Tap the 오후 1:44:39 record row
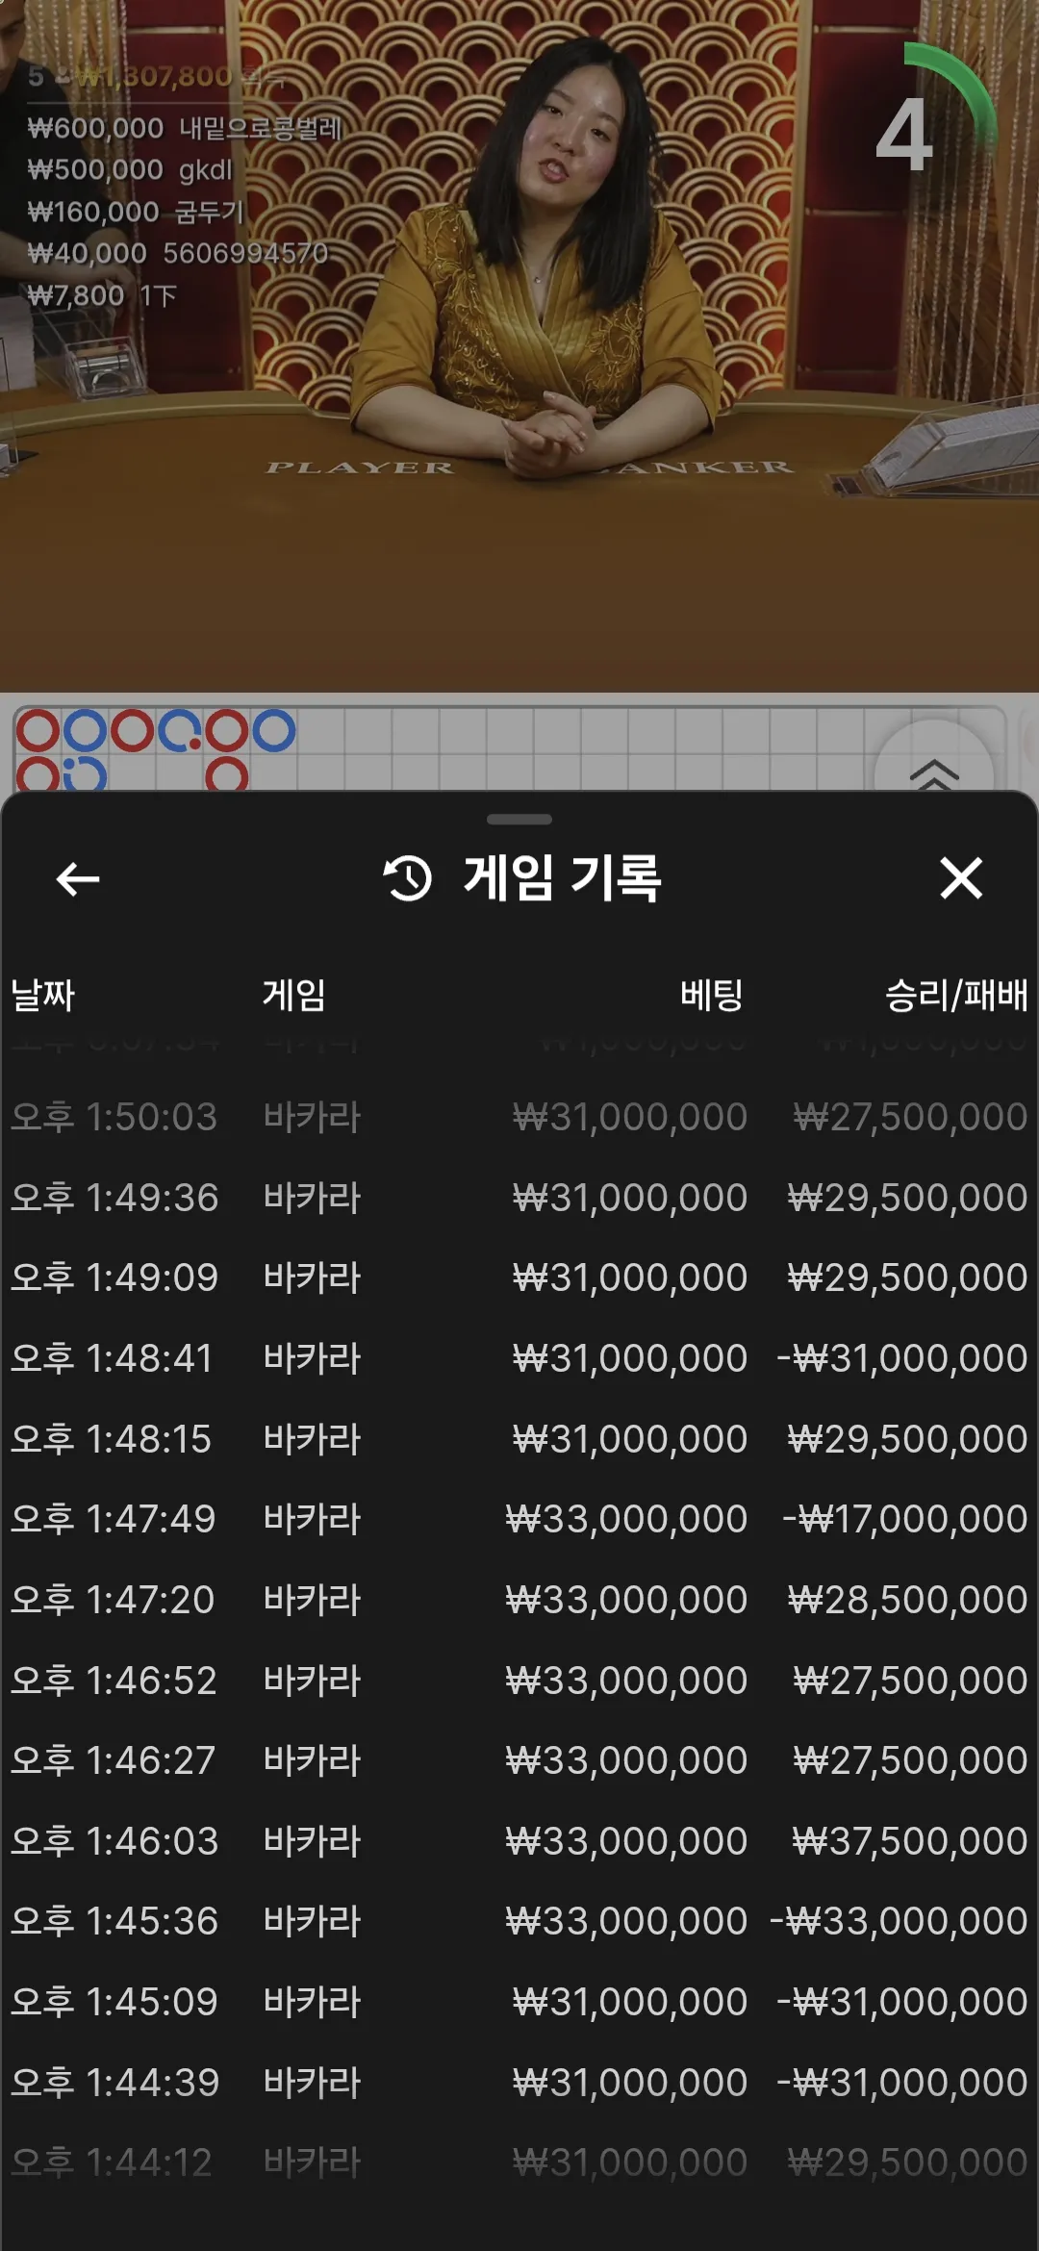The image size is (1039, 2251). point(519,2083)
